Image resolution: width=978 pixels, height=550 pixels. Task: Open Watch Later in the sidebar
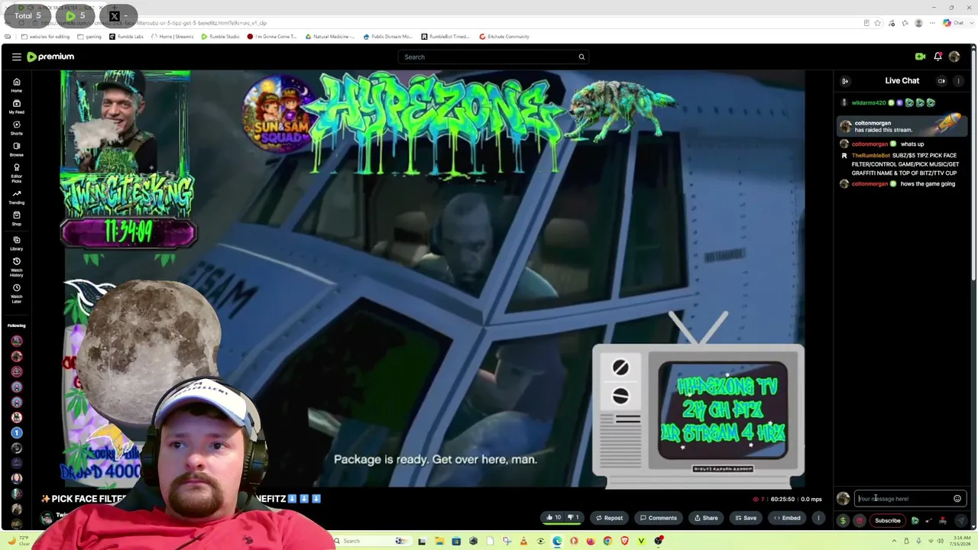point(16,293)
